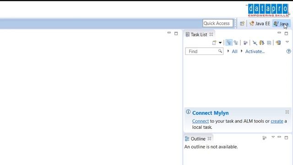Image resolution: width=293 pixels, height=165 pixels.
Task: Switch to the Java EE perspective
Action: coord(260,23)
